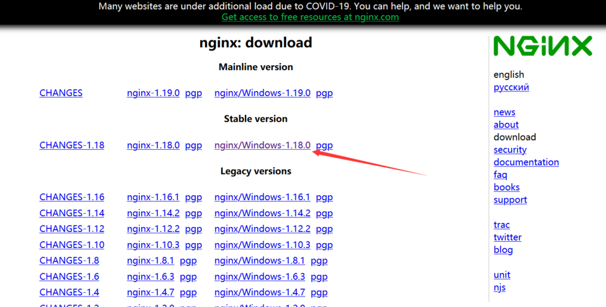Open pgp signature next to nginx-1.16.1
606x307 pixels.
pos(193,197)
